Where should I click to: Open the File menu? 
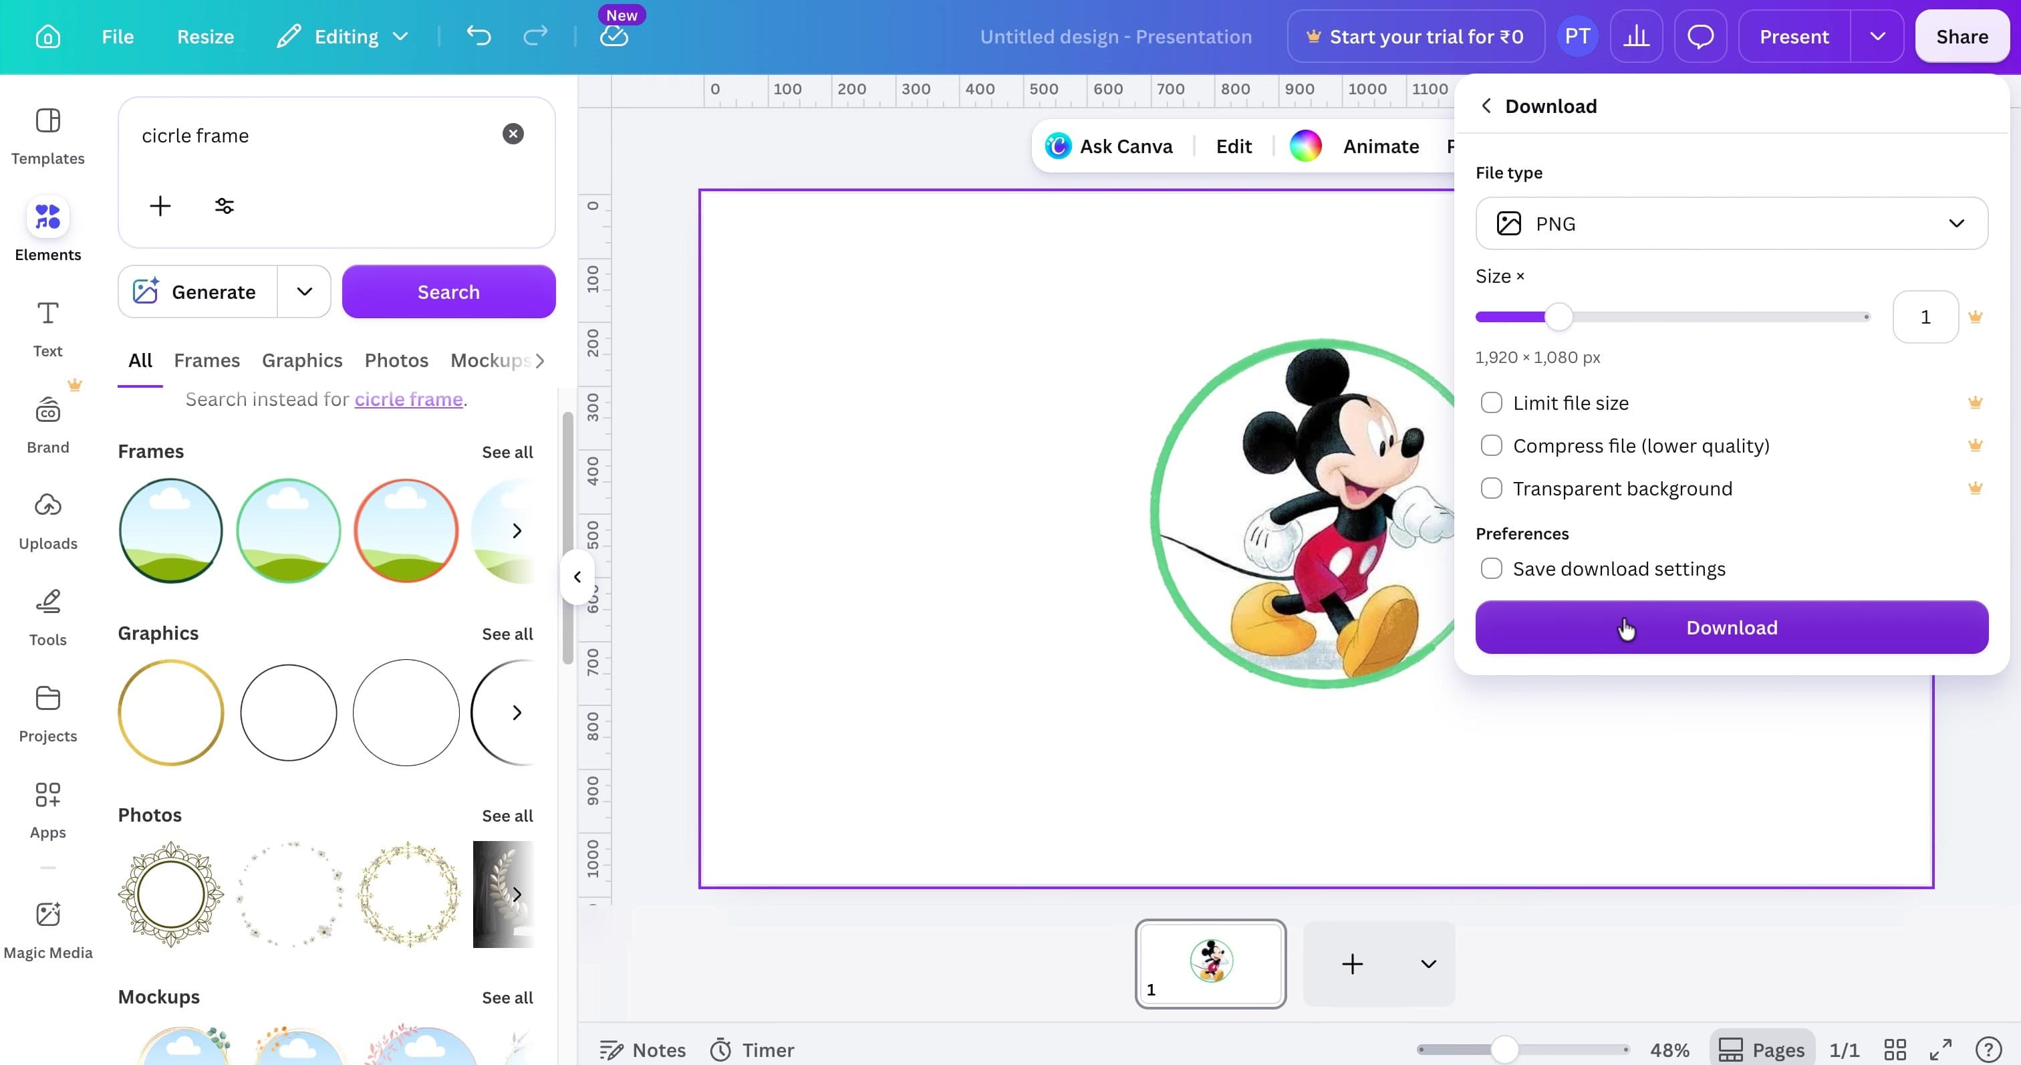click(118, 37)
